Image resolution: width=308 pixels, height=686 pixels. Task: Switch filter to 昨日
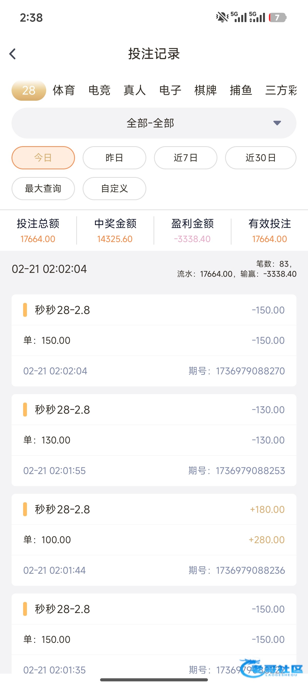(x=114, y=158)
